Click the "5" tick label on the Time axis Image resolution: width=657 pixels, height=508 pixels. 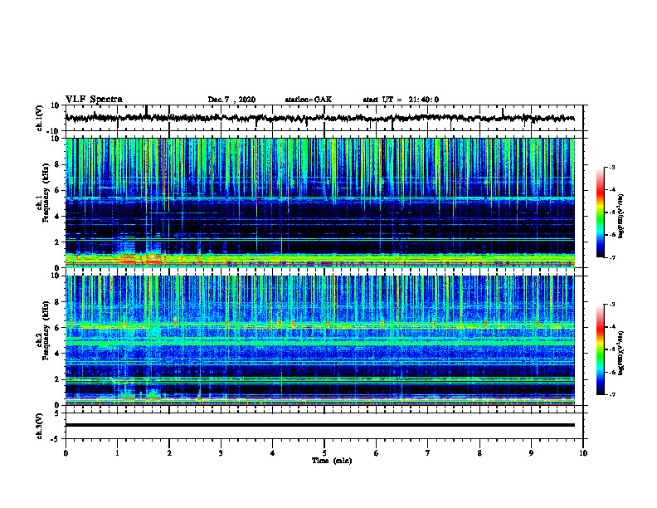[324, 453]
